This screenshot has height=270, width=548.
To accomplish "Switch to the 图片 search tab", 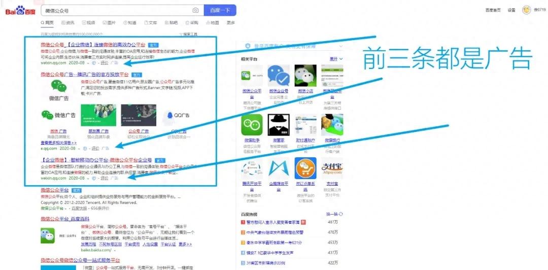I will pos(109,23).
